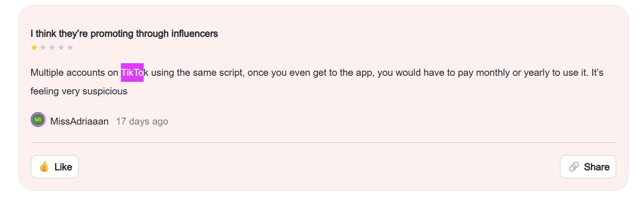This screenshot has width=642, height=199.
Task: Click the first gold rating star
Action: pyautogui.click(x=34, y=47)
